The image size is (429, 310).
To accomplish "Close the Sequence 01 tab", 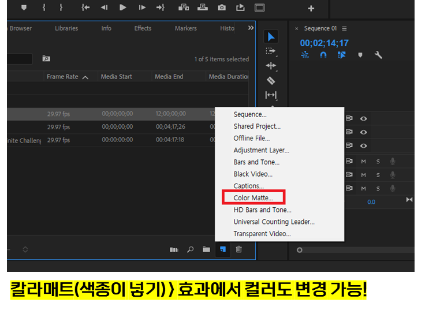I will [x=296, y=28].
